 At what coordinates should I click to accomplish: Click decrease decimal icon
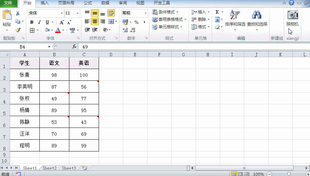tap(133, 30)
